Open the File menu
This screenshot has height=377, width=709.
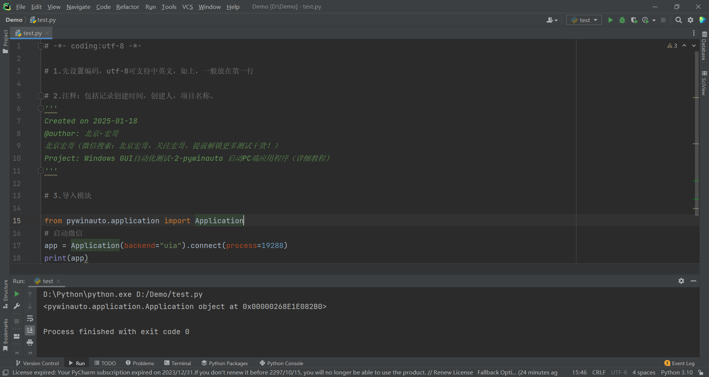21,7
